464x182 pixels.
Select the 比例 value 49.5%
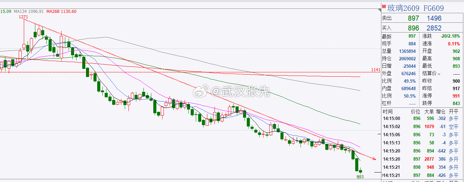pyautogui.click(x=410, y=81)
